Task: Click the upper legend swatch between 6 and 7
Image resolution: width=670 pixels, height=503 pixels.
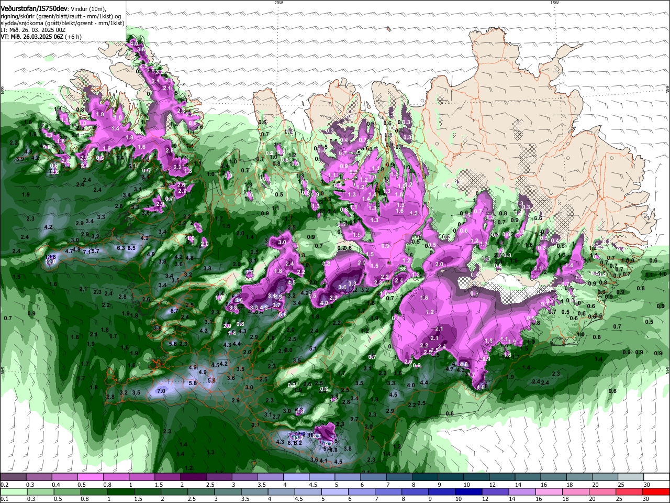Action: [x=373, y=477]
